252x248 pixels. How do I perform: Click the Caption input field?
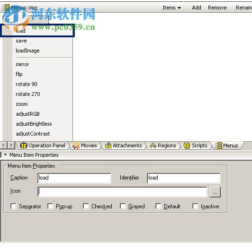tap(74, 178)
